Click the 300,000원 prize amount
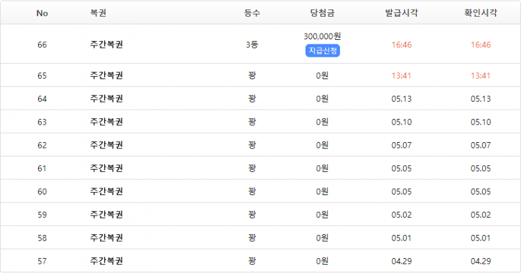 323,36
